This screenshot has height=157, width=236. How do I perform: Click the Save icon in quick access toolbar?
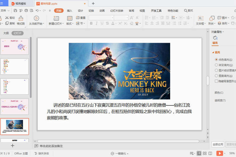(x=15, y=11)
